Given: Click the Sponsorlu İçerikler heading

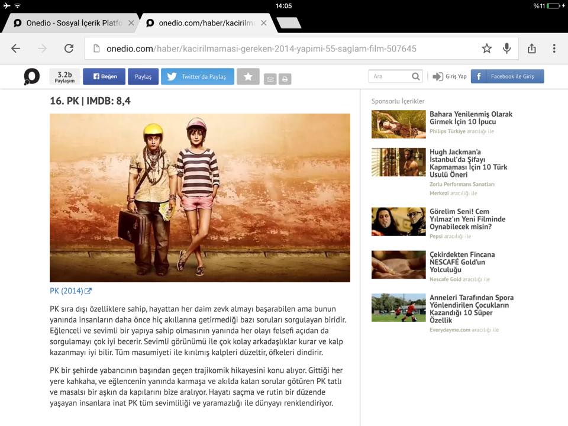Looking at the screenshot, I should click(x=398, y=101).
